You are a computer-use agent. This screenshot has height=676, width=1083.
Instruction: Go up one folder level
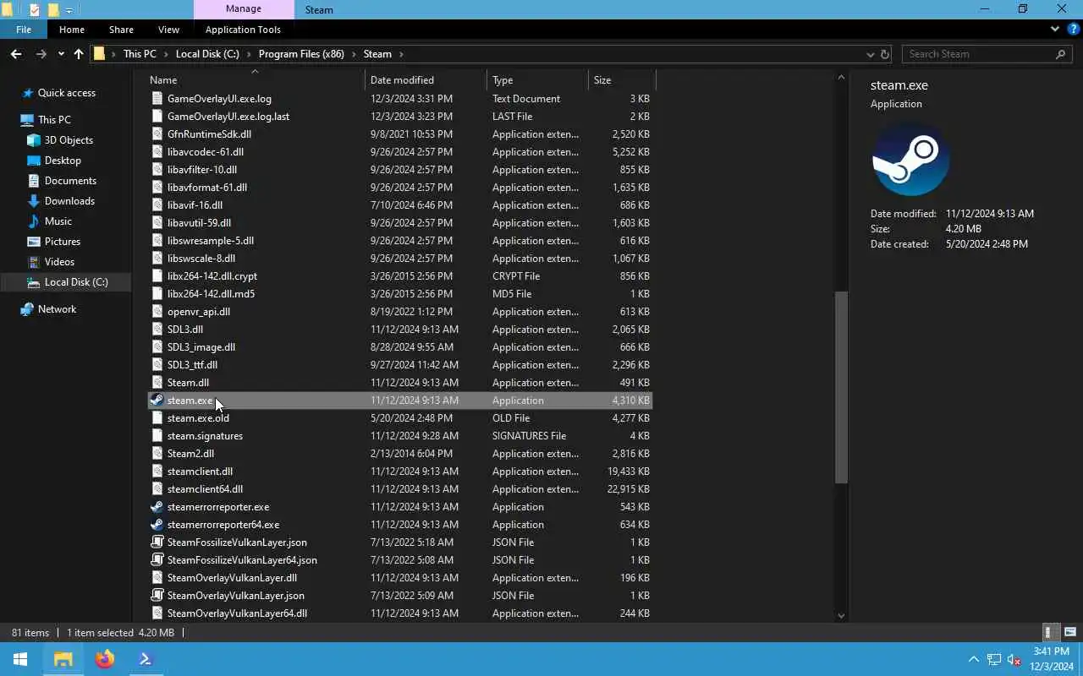pos(79,54)
